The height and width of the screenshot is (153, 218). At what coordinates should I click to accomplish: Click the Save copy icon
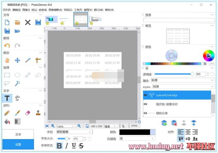click(x=7, y=31)
